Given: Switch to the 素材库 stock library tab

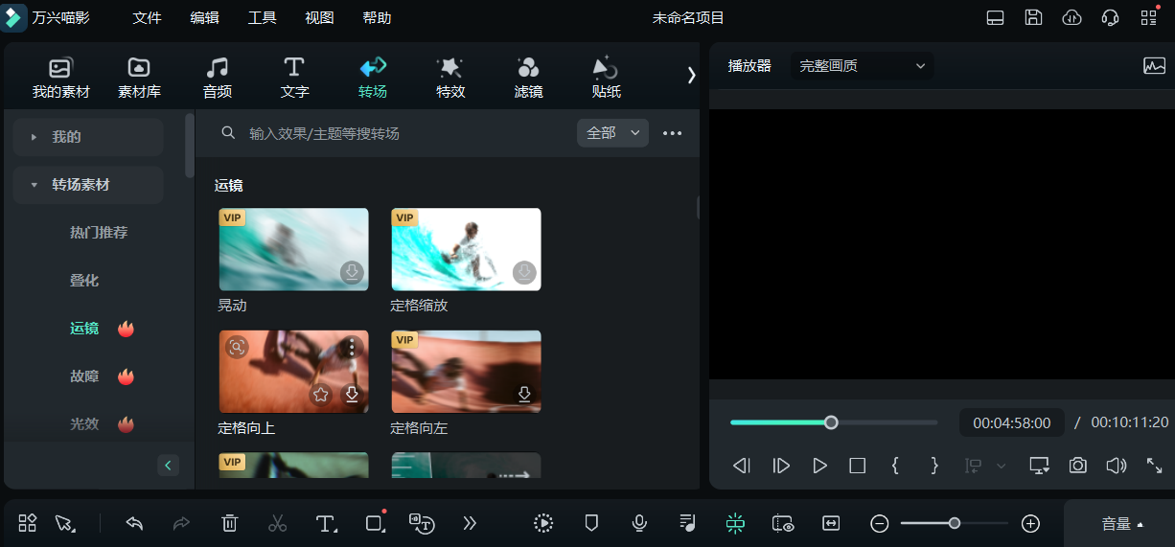Looking at the screenshot, I should pos(139,79).
